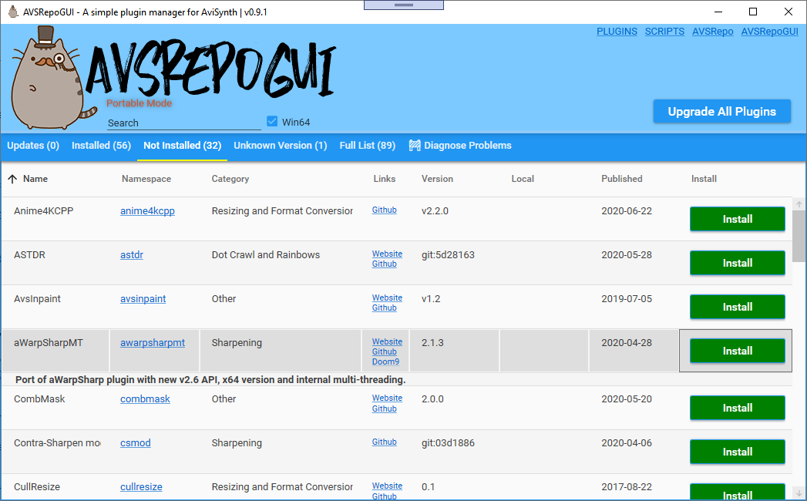
Task: Open the AVSRepo link in the header
Action: (x=712, y=32)
